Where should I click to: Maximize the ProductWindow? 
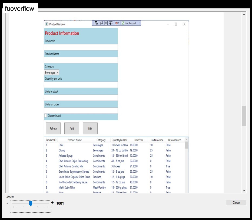pos(176,24)
